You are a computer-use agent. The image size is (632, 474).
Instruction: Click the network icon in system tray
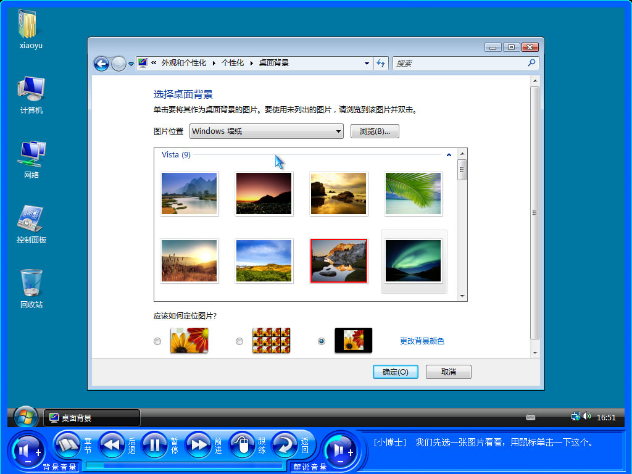[x=576, y=417]
